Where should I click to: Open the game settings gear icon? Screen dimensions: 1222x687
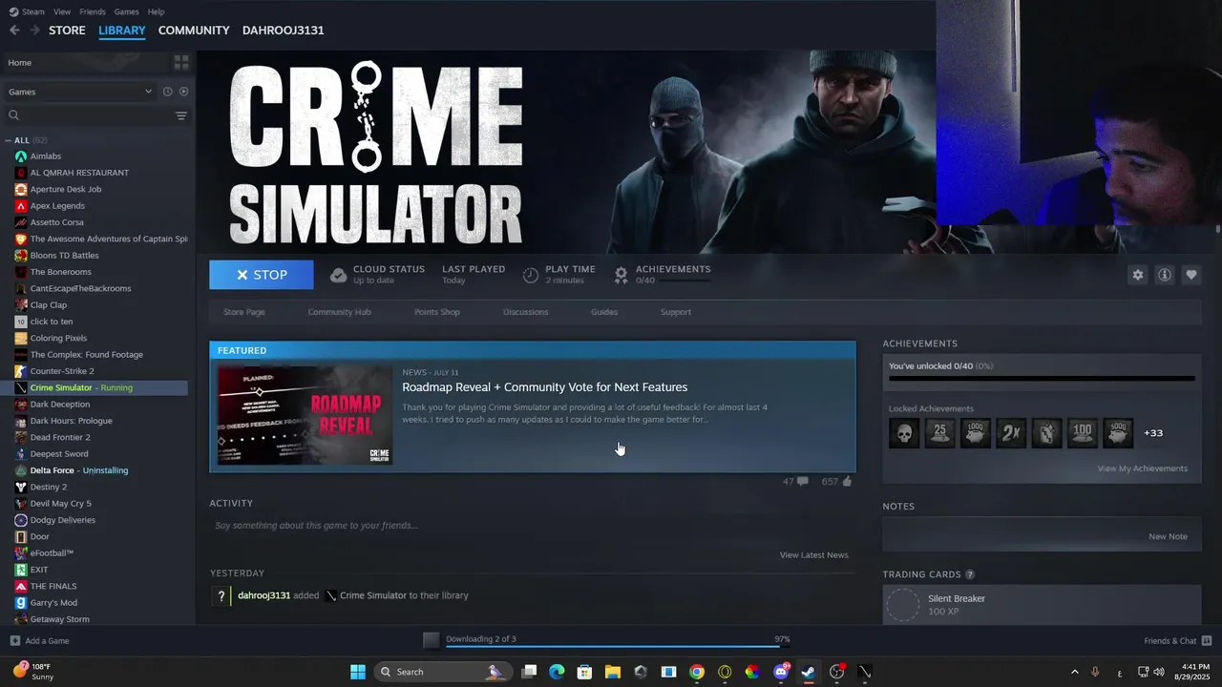1137,275
